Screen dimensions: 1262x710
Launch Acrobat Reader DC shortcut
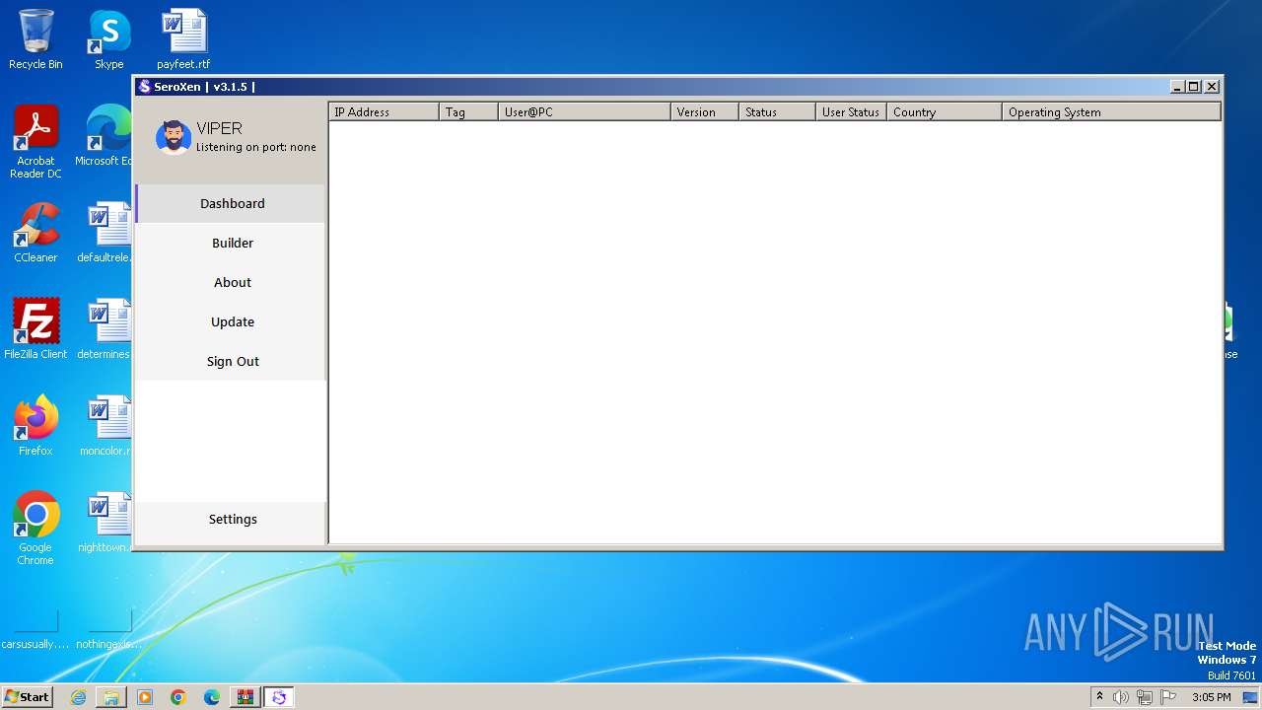[35, 142]
